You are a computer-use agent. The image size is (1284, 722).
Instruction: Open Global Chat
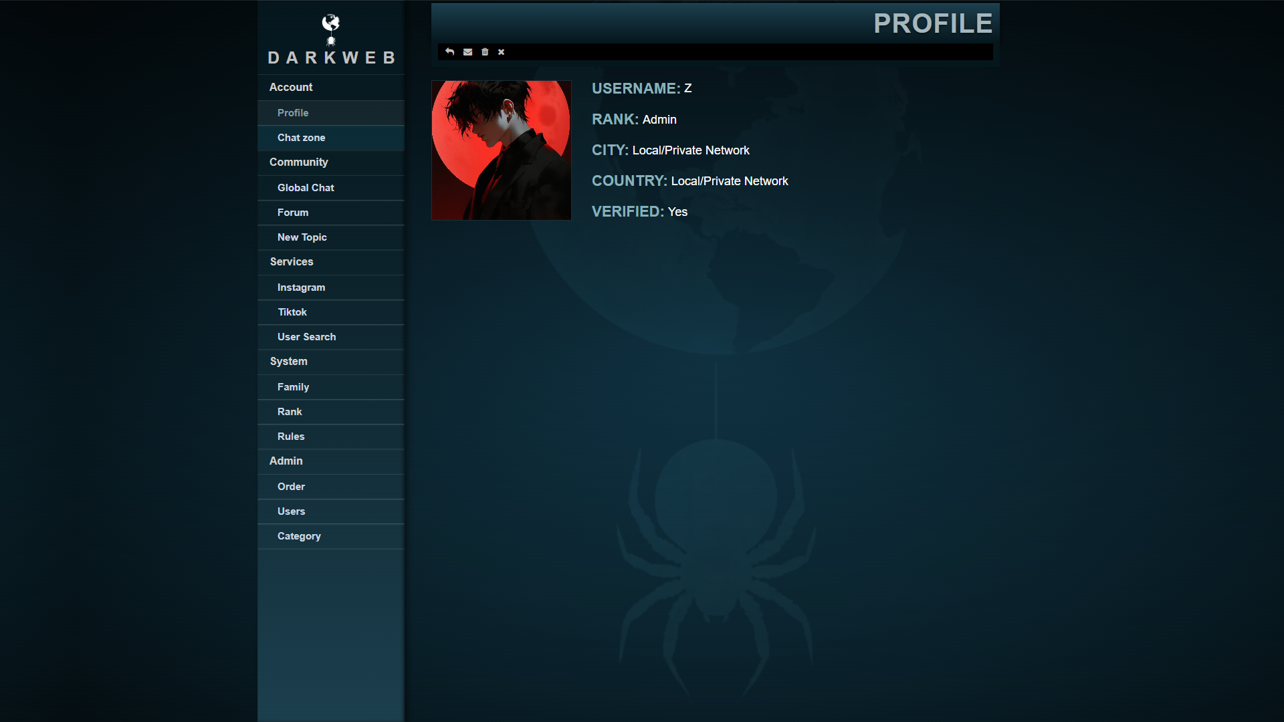click(331, 188)
